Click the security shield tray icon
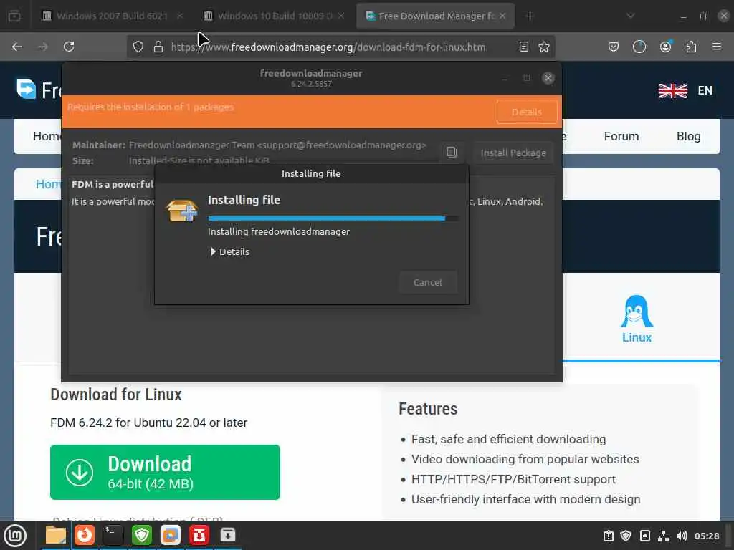 click(x=626, y=536)
